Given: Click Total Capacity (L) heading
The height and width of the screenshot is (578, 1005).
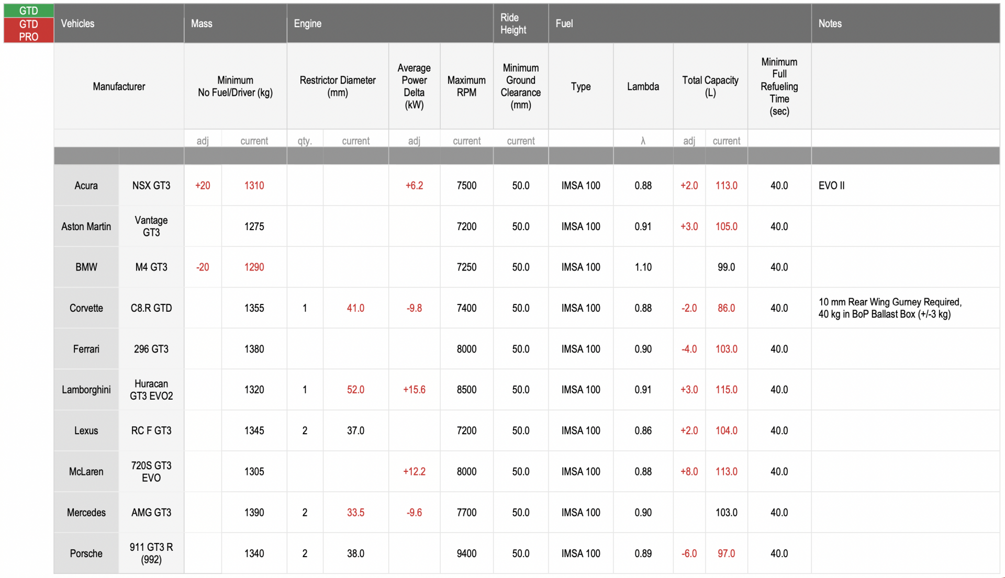Looking at the screenshot, I should (710, 86).
